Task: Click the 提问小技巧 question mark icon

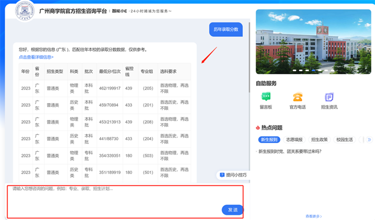Action: pos(222,175)
